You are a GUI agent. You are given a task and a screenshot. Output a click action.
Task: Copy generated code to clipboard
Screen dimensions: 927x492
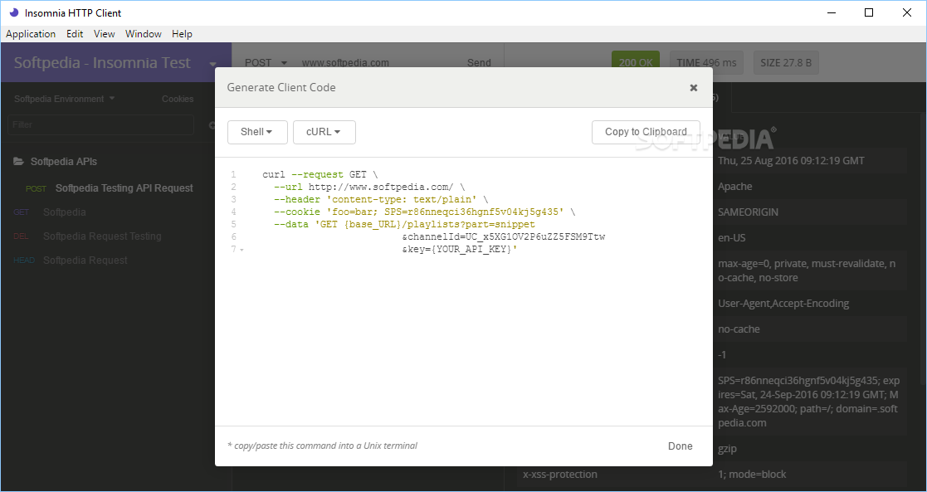point(646,132)
